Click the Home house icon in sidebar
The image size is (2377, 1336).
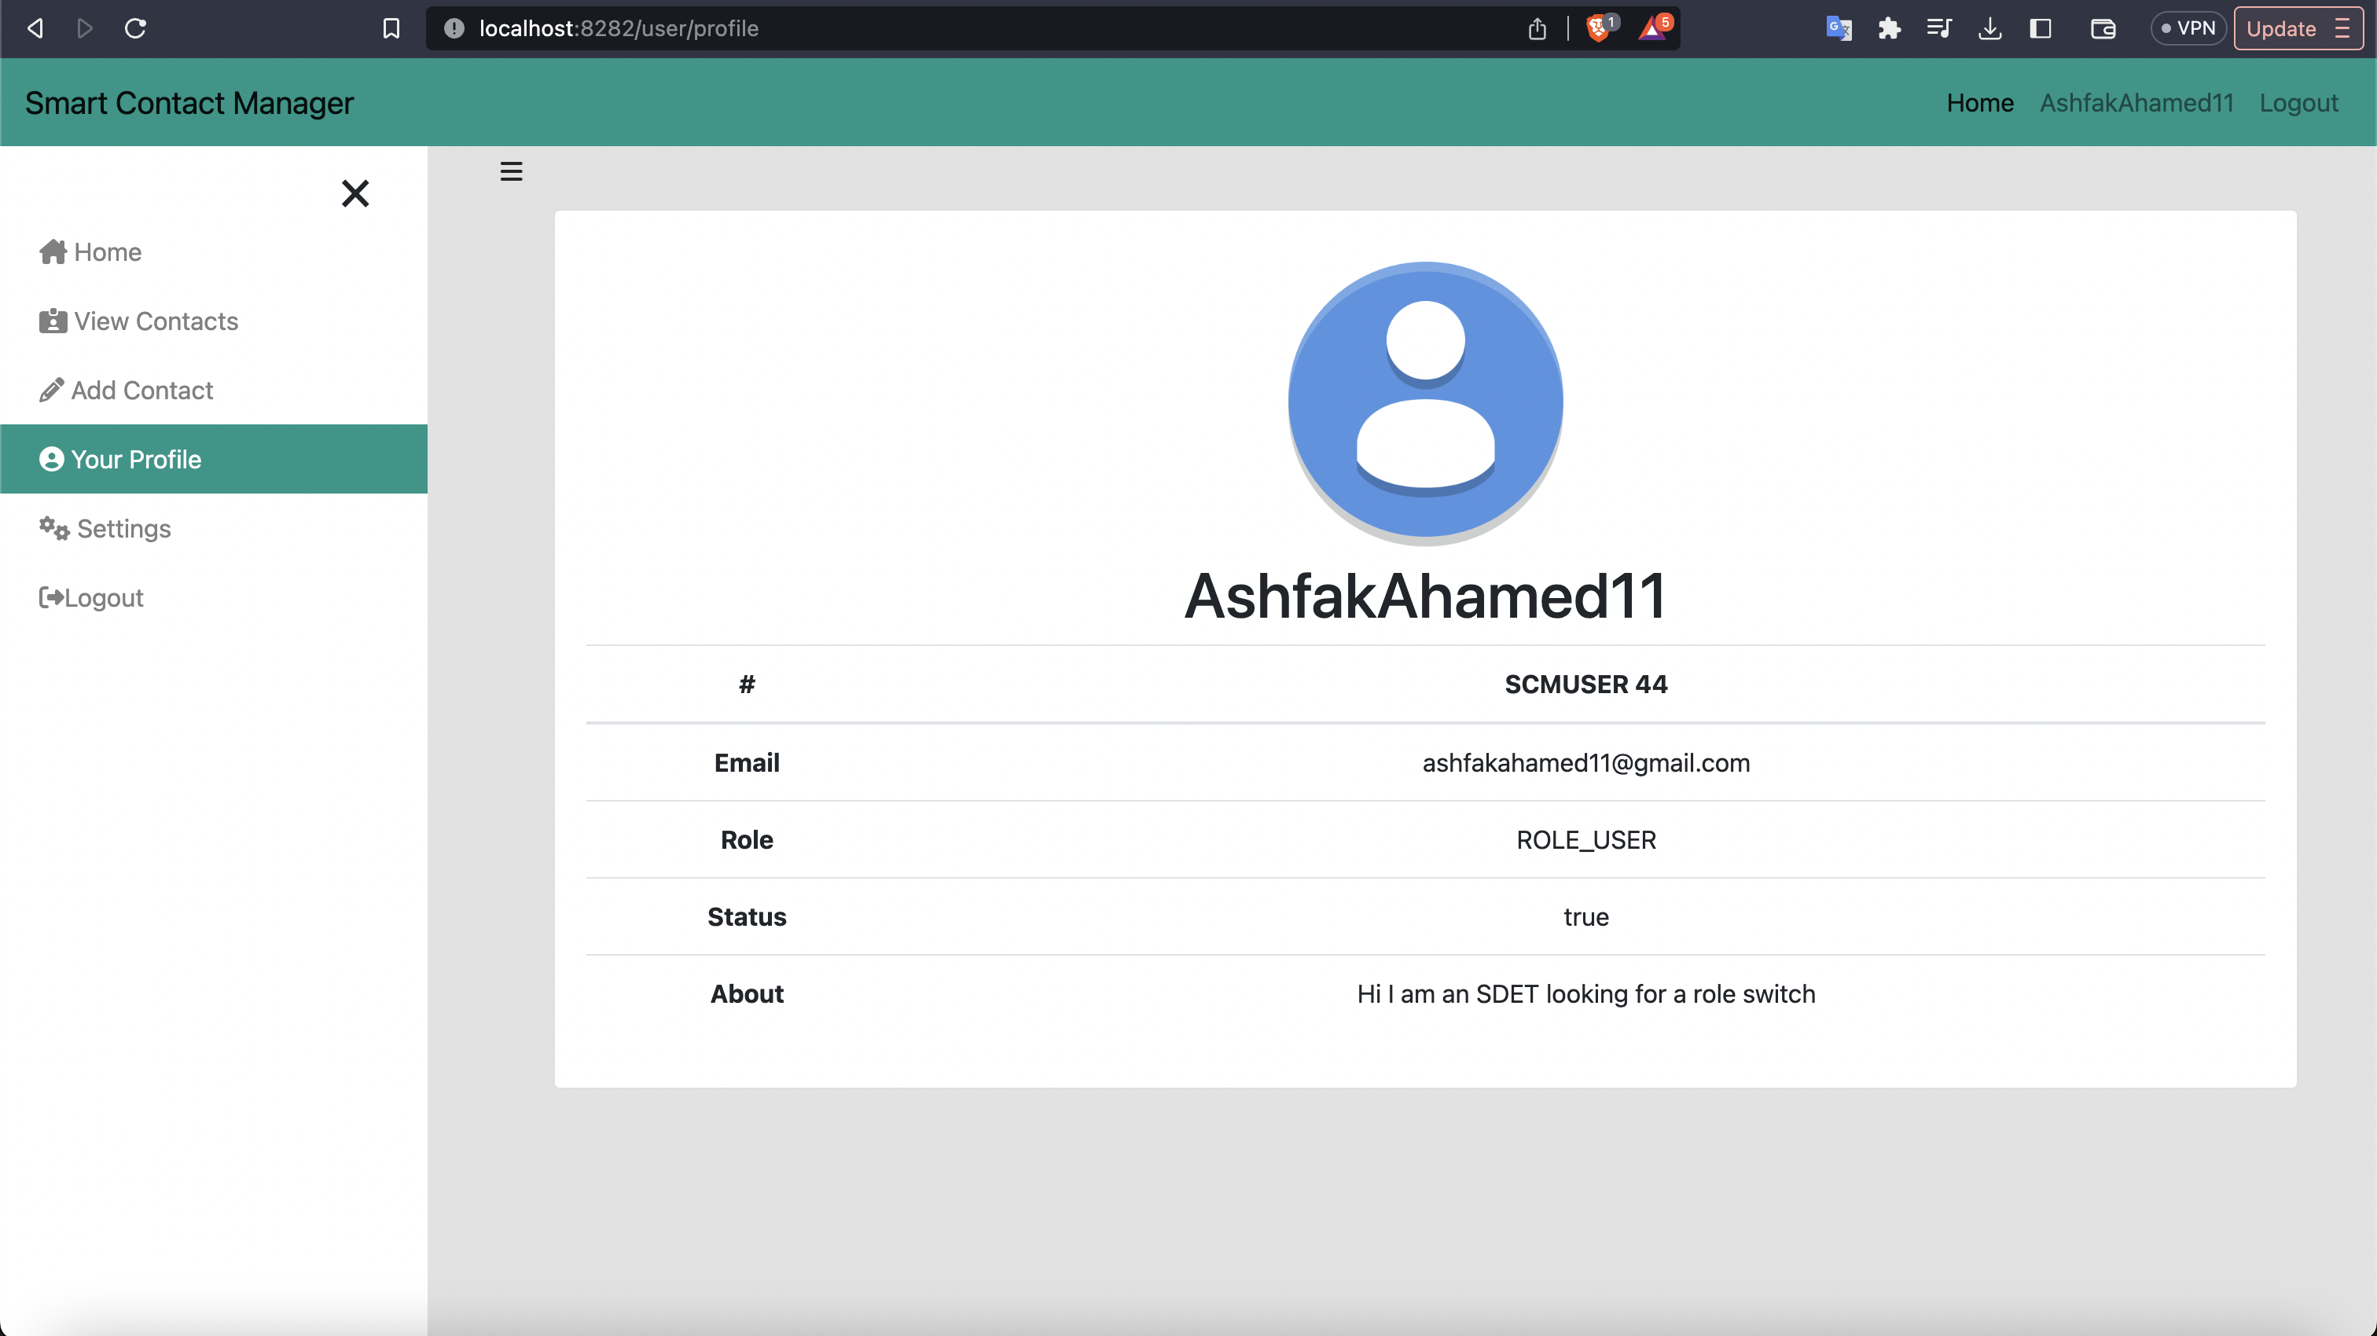pos(53,251)
